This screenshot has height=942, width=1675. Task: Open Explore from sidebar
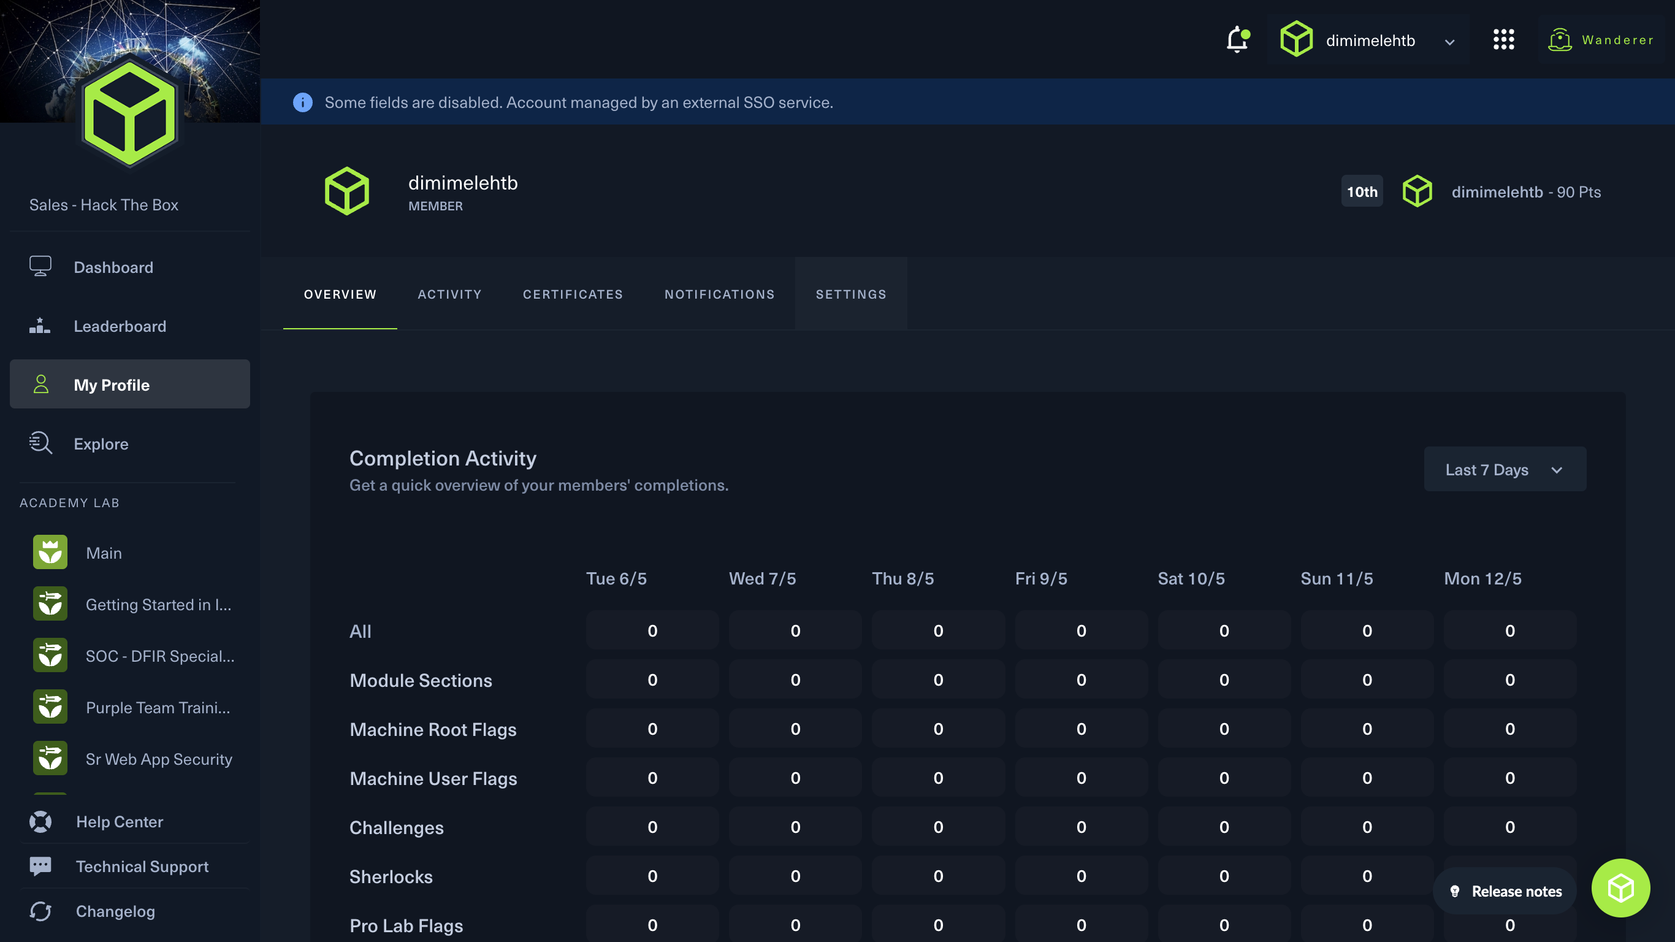129,443
